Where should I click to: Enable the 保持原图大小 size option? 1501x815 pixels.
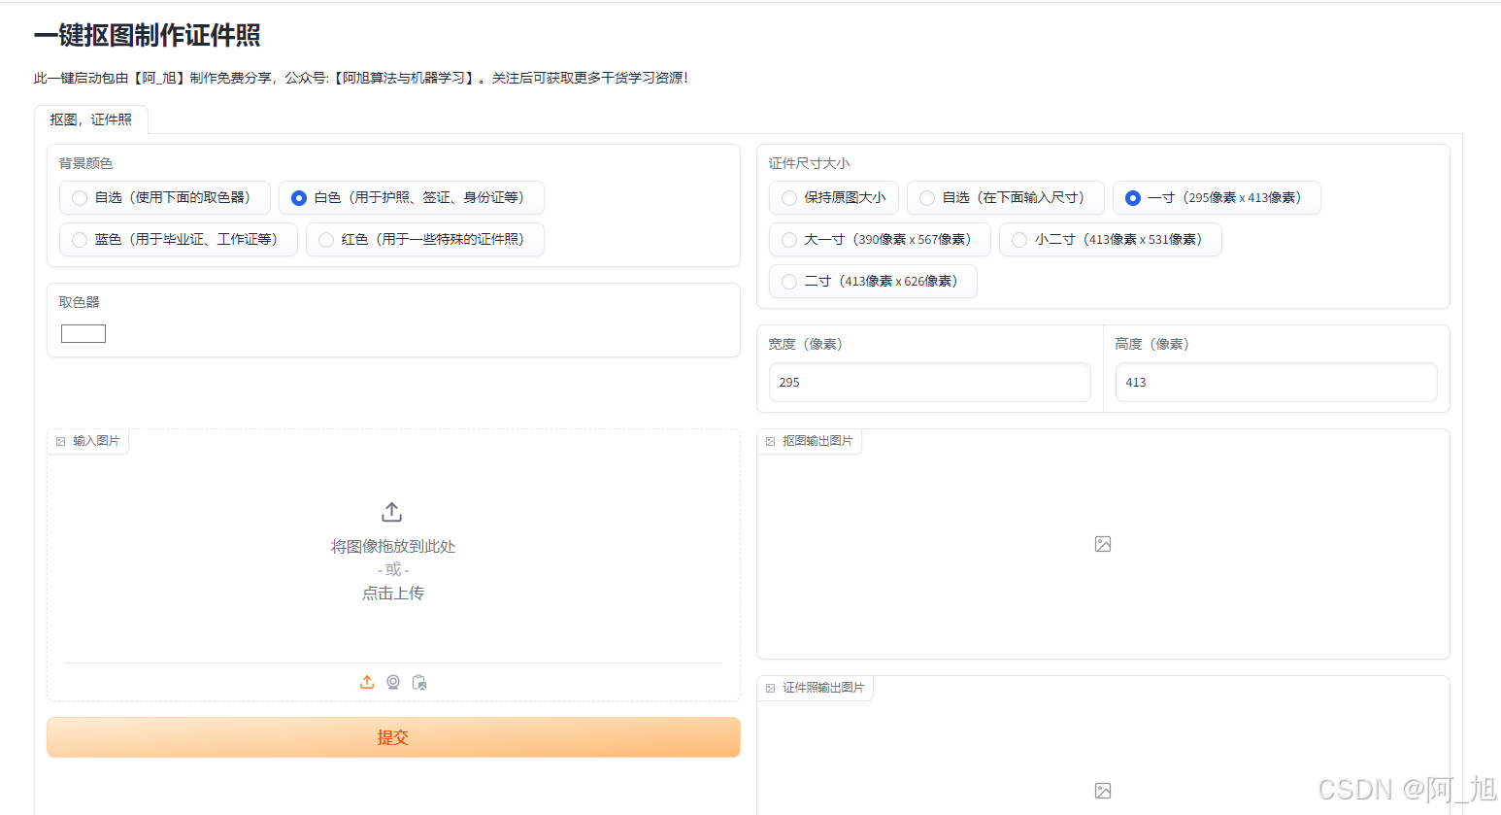(788, 197)
